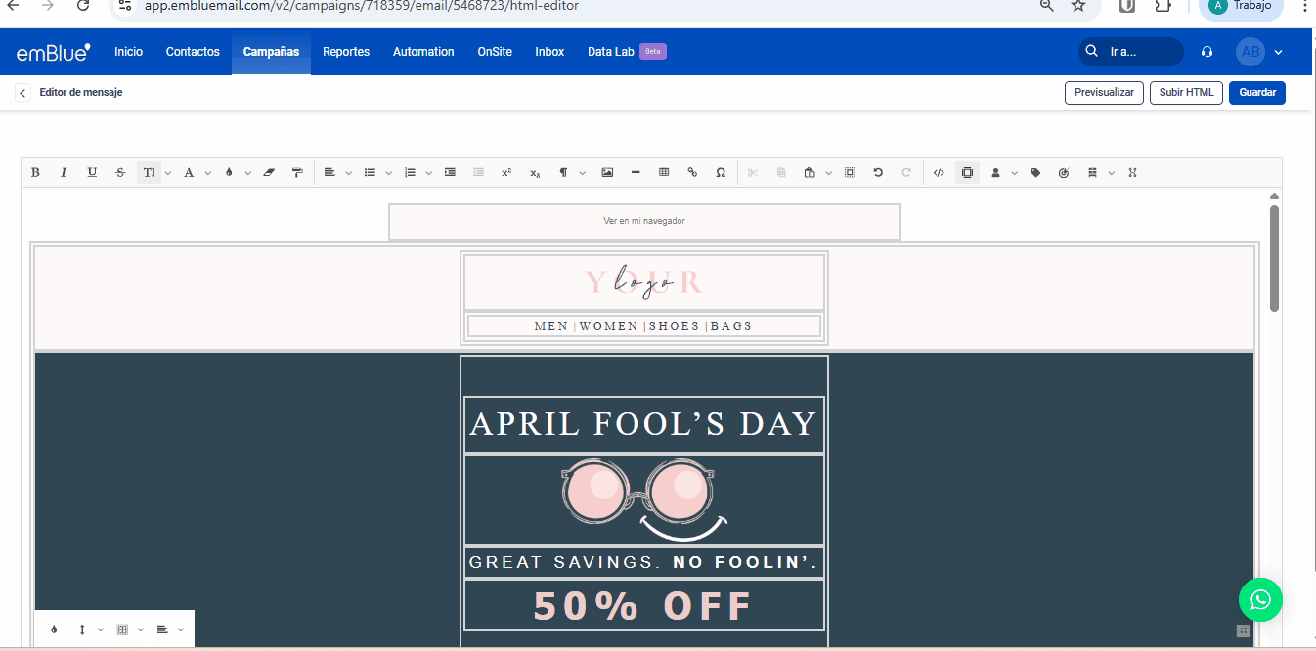Open the special characters Omega icon
Image resolution: width=1316 pixels, height=651 pixels.
click(721, 173)
